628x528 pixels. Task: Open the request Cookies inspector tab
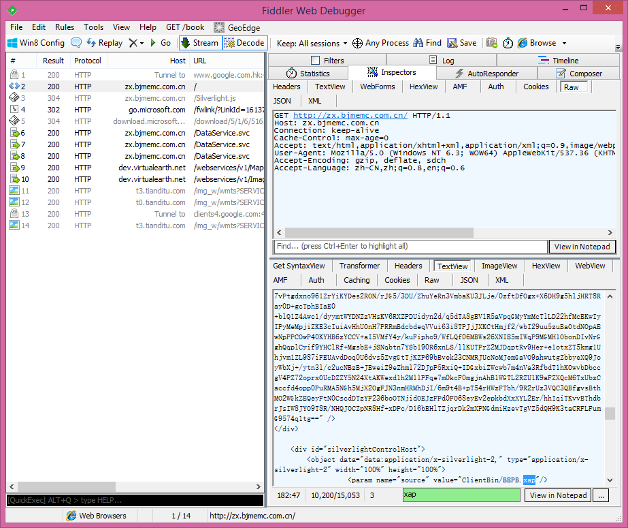coord(536,87)
